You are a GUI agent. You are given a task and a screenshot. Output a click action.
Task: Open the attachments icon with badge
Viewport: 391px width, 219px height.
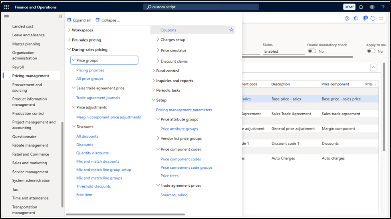pyautogui.click(x=365, y=18)
